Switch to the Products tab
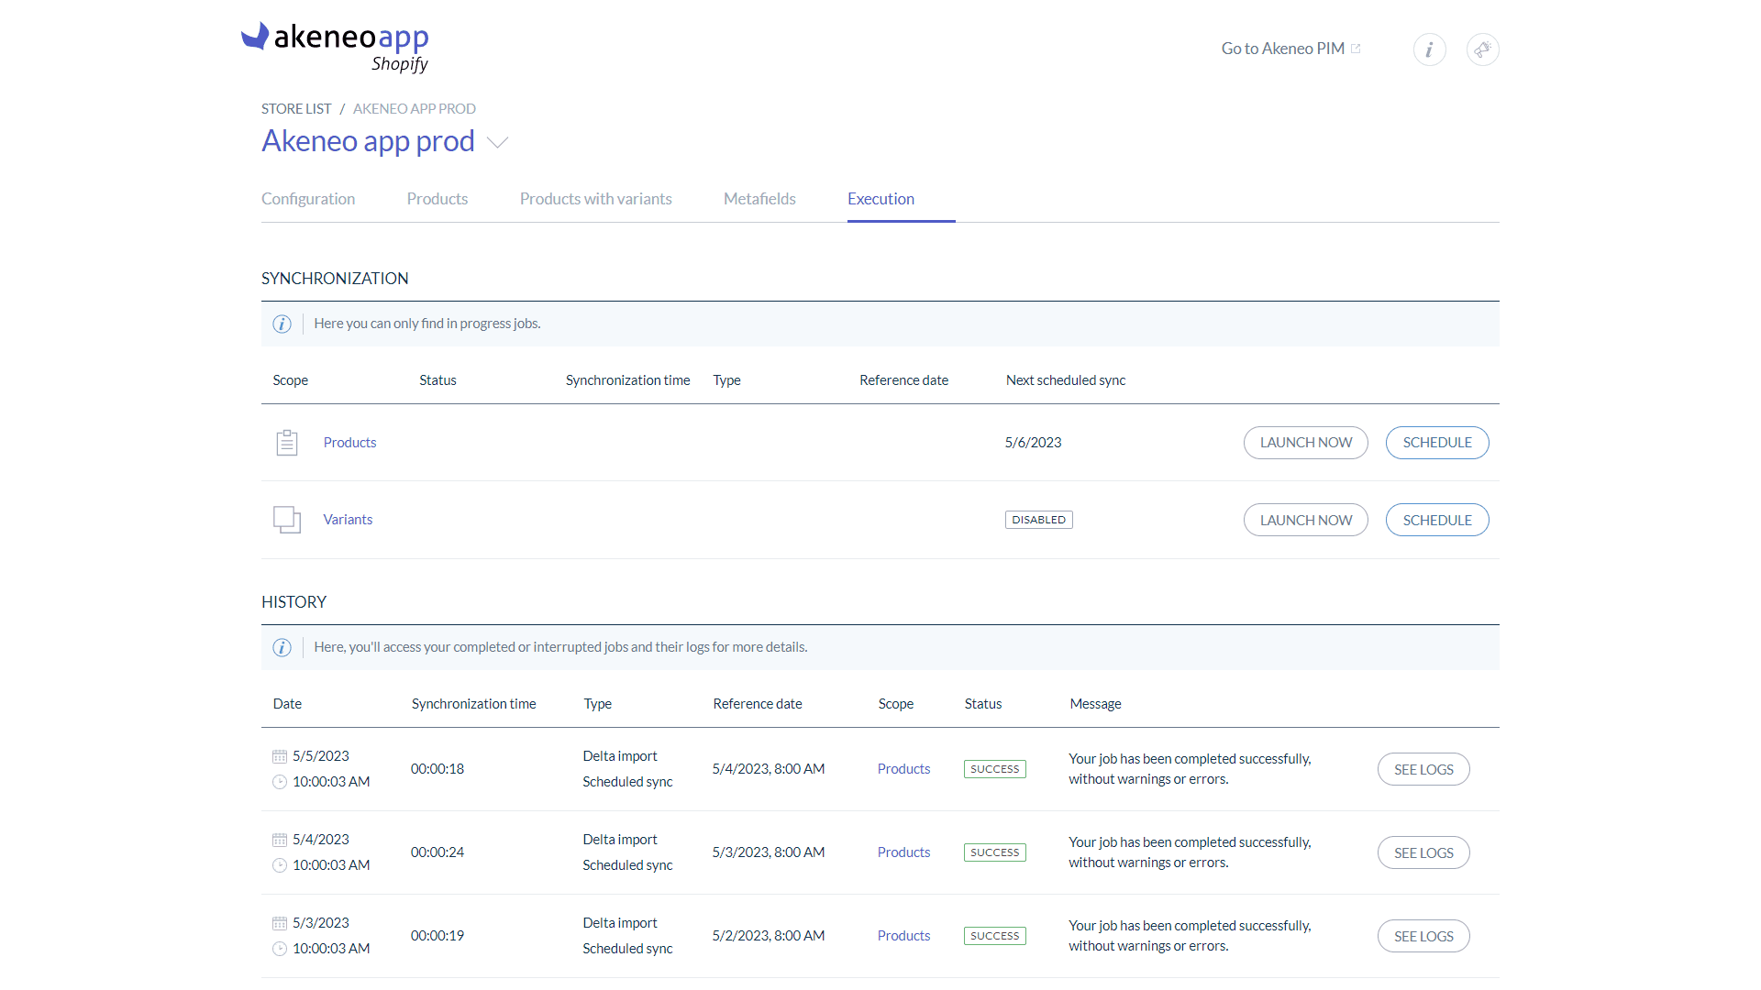 click(437, 199)
